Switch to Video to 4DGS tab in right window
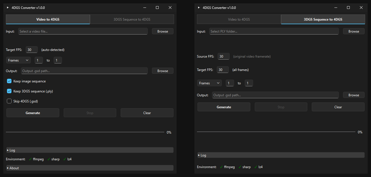 (x=239, y=19)
